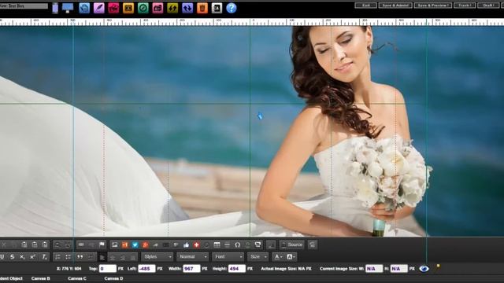Open the text color picker

(278, 257)
